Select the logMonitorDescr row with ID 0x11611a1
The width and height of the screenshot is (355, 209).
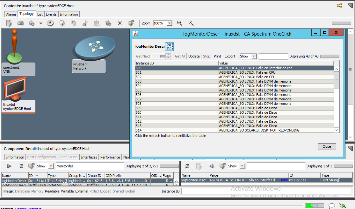pos(87,181)
